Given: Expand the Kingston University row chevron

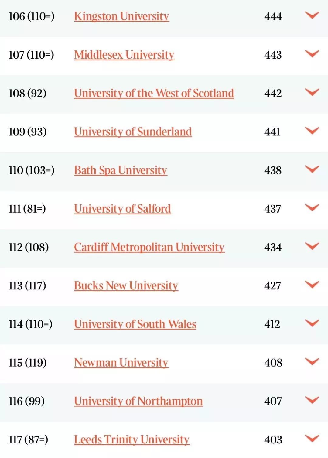Looking at the screenshot, I should click(312, 15).
